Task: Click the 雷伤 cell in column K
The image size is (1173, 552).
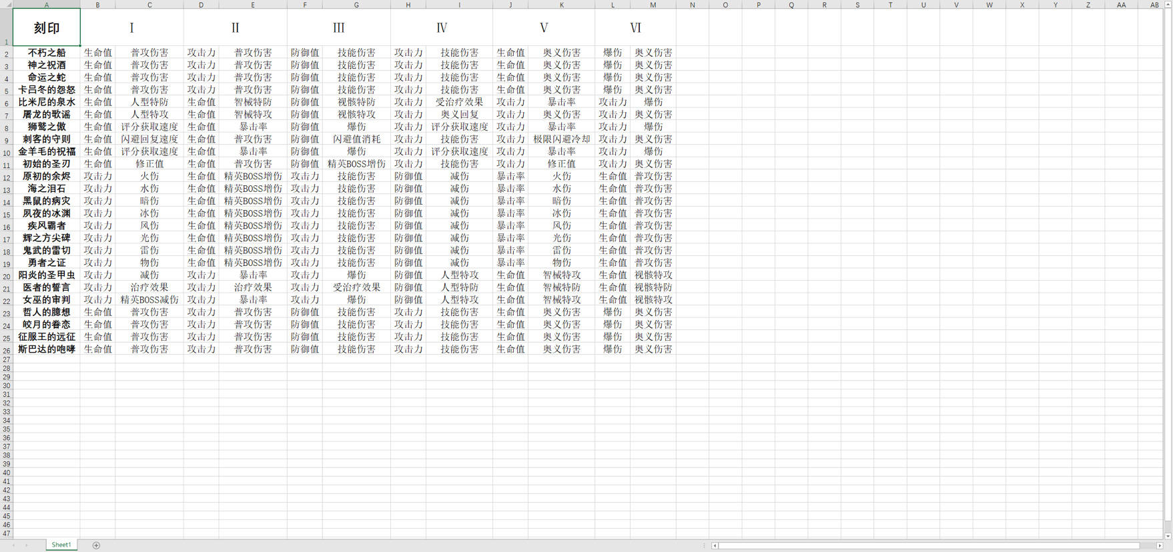Action: (562, 250)
